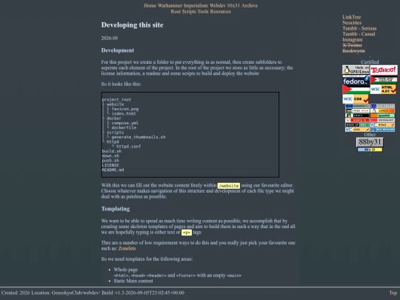
Task: Click the 2026-08 date text
Action: pos(110,38)
